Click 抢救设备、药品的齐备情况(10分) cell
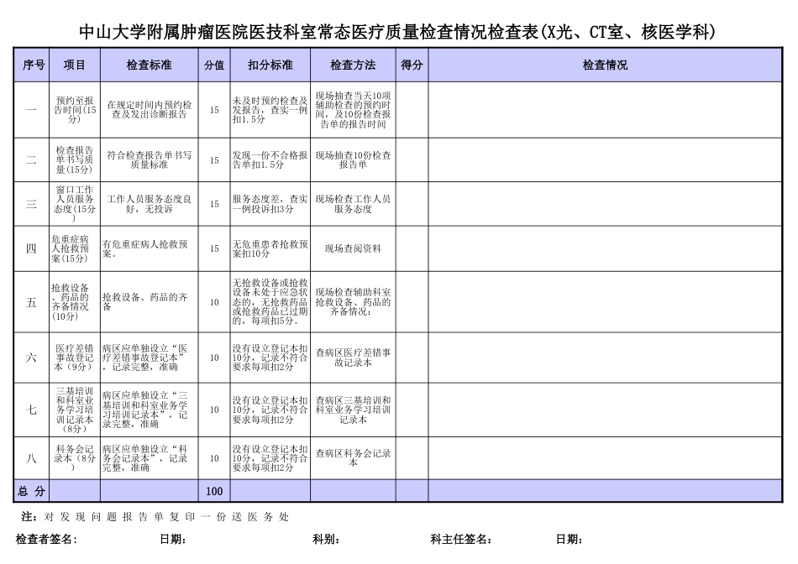Image resolution: width=798 pixels, height=564 pixels. click(x=75, y=302)
